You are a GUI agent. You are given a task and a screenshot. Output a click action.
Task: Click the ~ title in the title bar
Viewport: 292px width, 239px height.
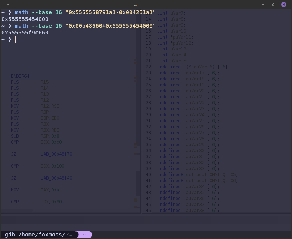click(x=136, y=5)
